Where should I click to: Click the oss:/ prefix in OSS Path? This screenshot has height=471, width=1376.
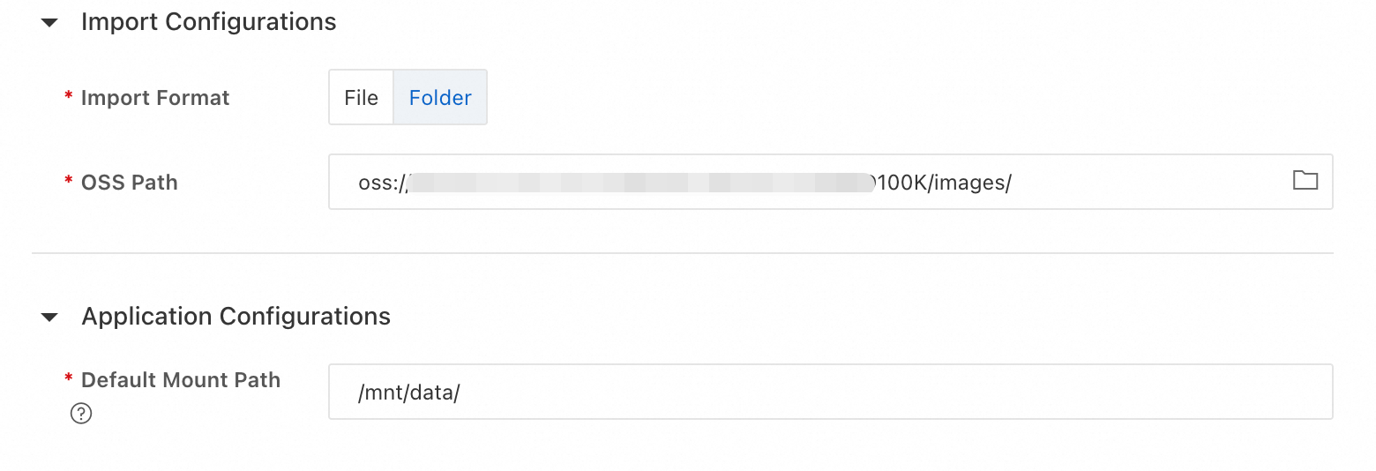click(x=379, y=183)
